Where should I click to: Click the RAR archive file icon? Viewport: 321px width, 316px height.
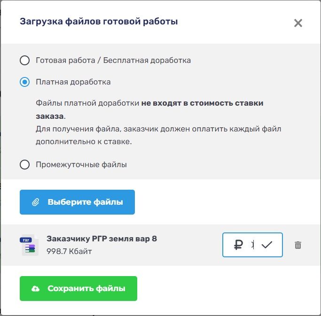click(29, 245)
